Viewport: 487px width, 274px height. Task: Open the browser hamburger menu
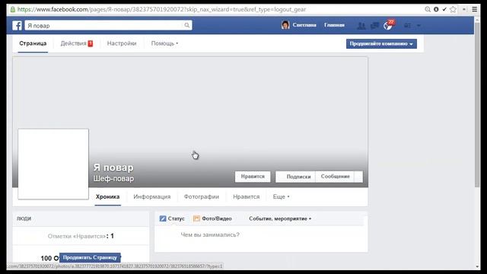475,9
